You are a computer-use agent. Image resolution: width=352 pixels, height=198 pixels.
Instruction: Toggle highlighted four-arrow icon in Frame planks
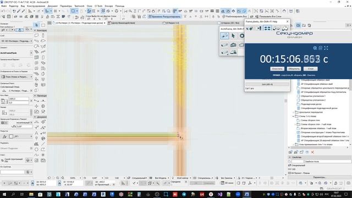pos(267,28)
